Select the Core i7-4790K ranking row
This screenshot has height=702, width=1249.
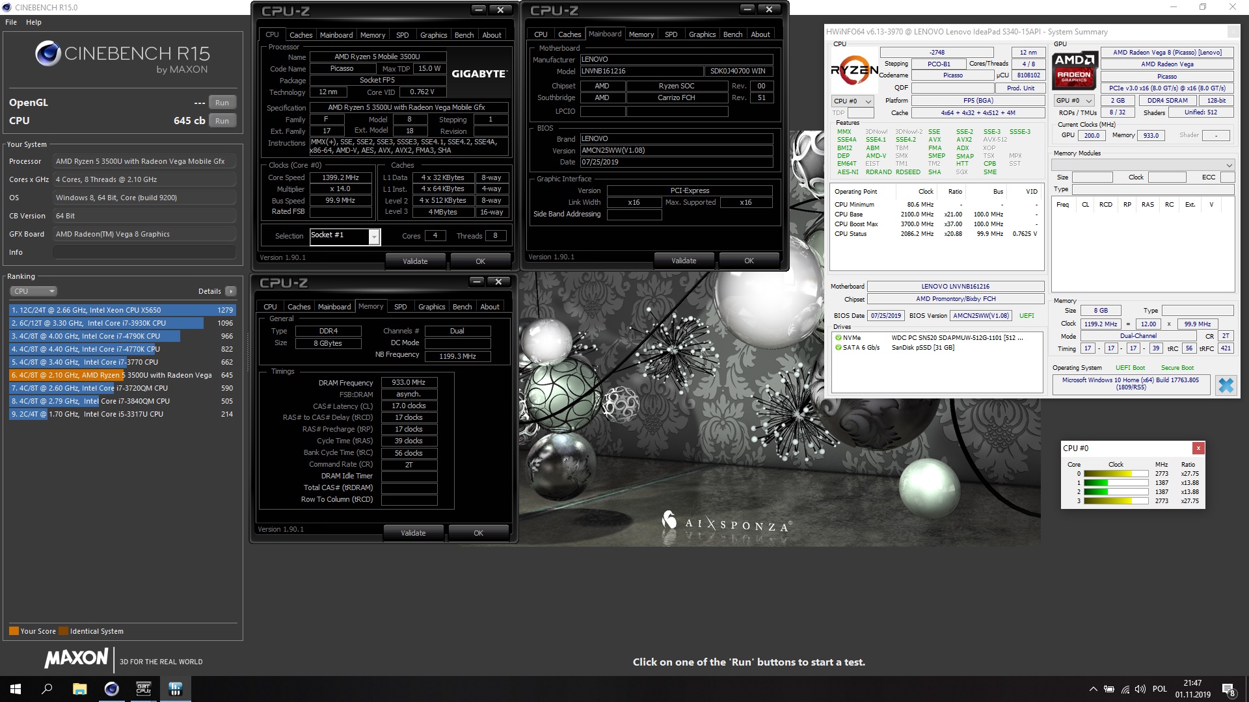coord(122,336)
